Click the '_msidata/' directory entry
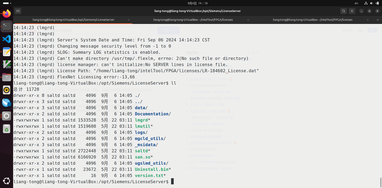Viewport: 382px width, 188px height. (146, 145)
